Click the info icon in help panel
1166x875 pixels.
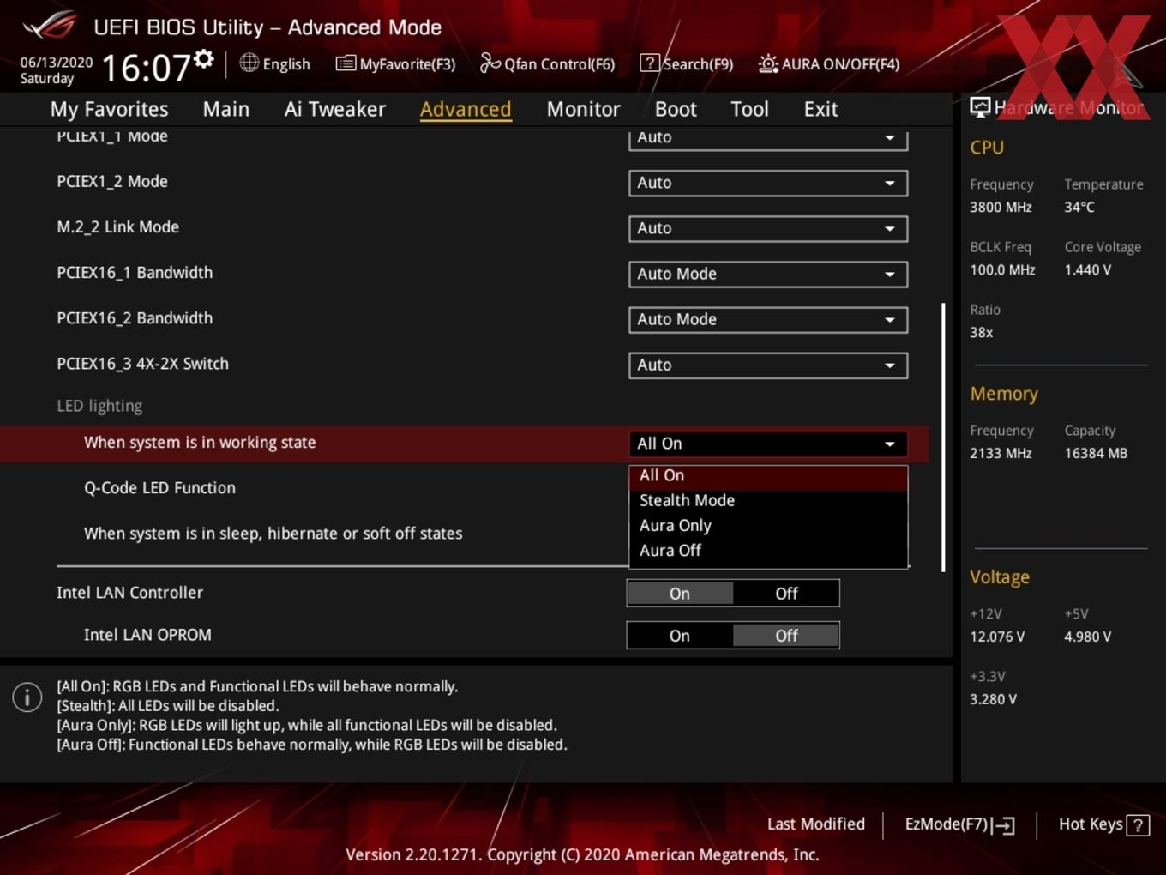coord(27,697)
